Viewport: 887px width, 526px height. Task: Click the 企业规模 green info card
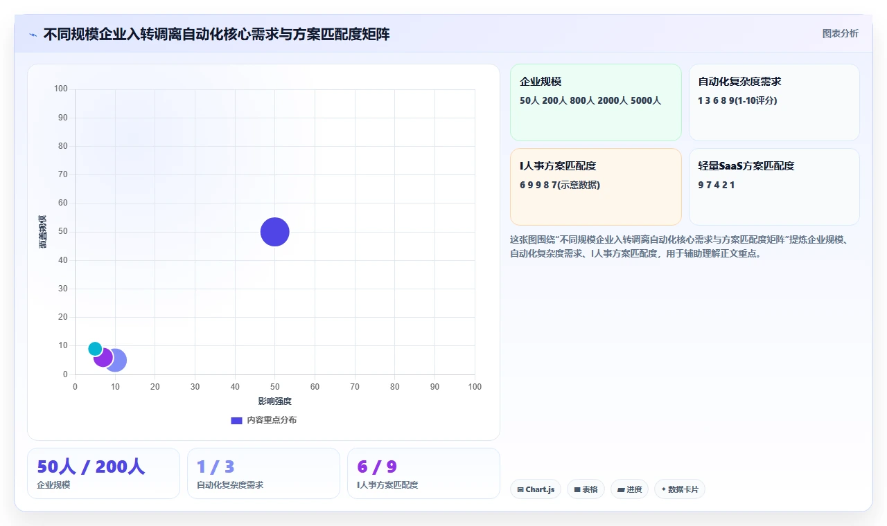pos(596,102)
